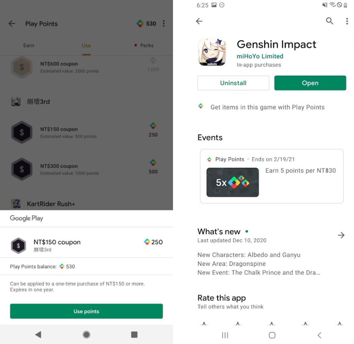Tap circular home navigation button
The width and height of the screenshot is (354, 344).
pyautogui.click(x=86, y=334)
